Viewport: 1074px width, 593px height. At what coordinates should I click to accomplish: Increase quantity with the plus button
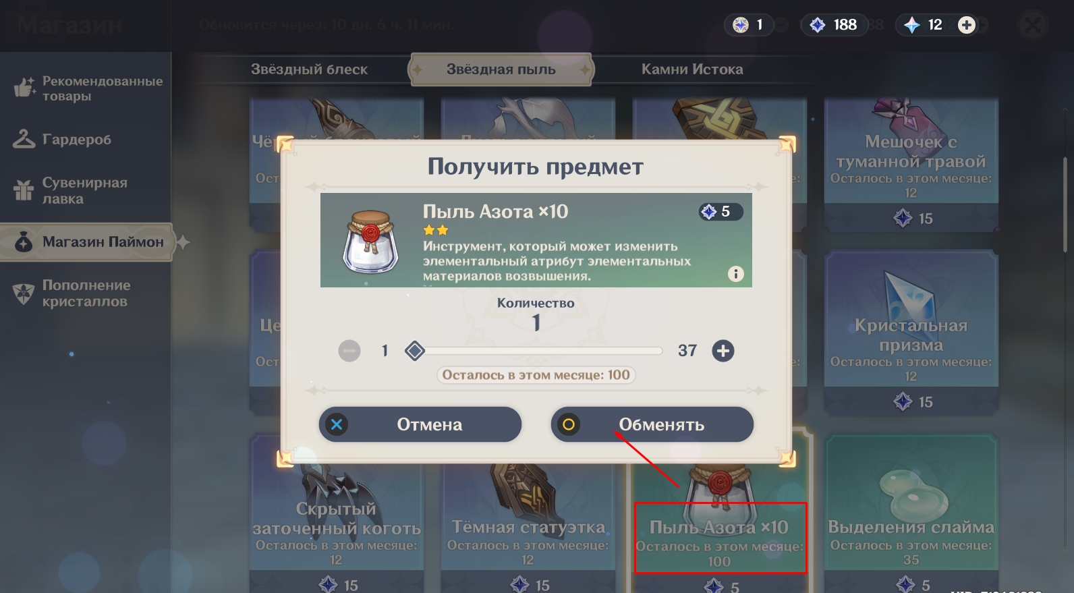pyautogui.click(x=723, y=351)
